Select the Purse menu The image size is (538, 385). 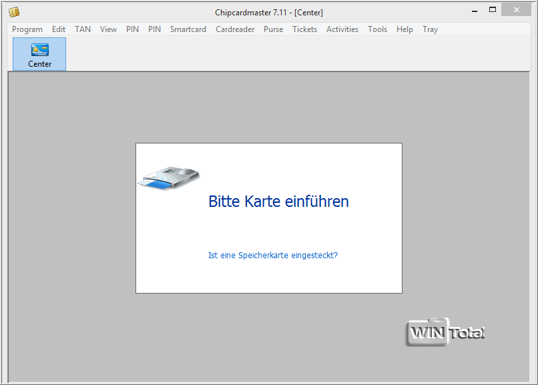273,29
